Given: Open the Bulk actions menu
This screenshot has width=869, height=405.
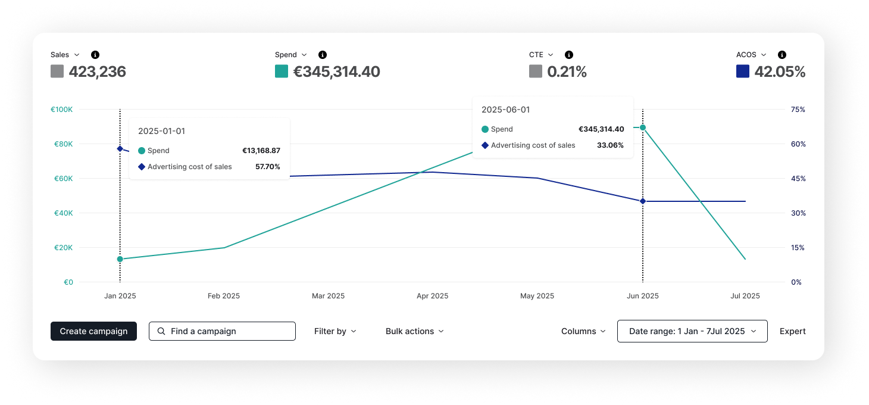Looking at the screenshot, I should click(414, 331).
